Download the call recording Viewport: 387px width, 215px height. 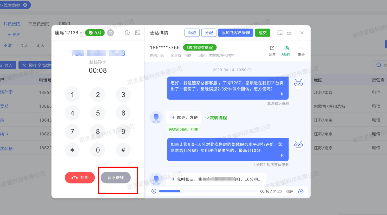301,191
